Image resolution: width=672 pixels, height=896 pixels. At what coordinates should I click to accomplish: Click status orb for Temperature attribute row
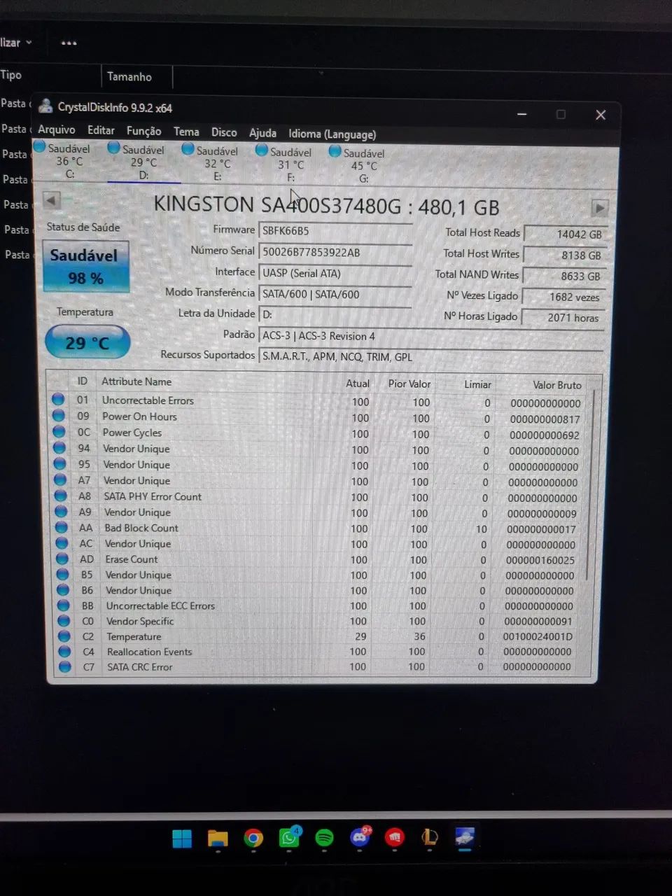pyautogui.click(x=64, y=636)
